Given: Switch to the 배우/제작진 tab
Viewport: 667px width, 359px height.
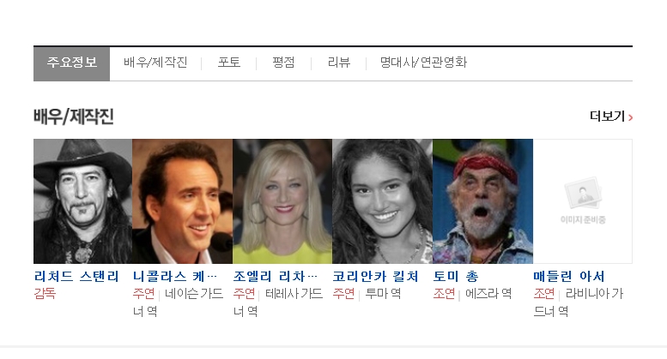Looking at the screenshot, I should point(155,63).
